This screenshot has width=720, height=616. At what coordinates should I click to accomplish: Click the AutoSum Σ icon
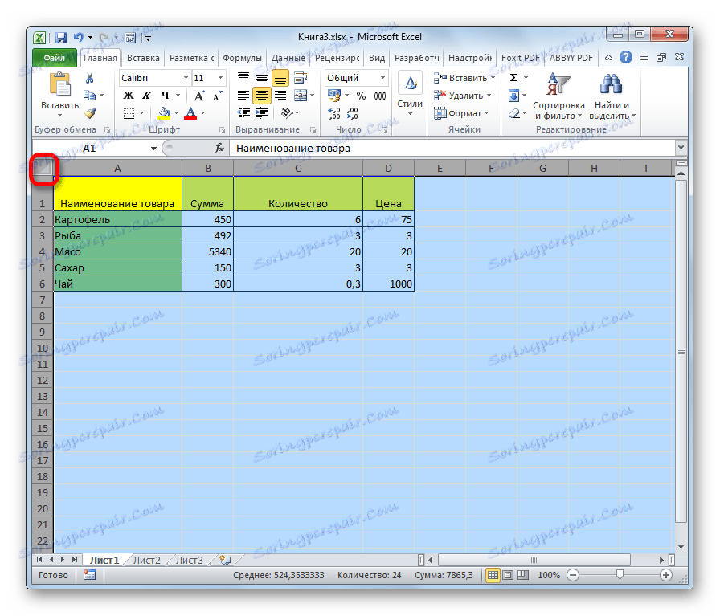[512, 77]
